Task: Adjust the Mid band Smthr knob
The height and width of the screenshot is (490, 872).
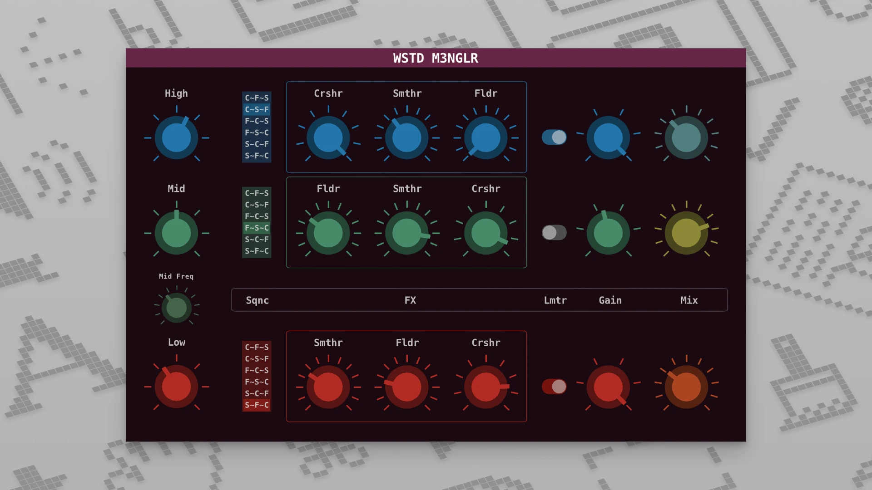Action: point(406,232)
